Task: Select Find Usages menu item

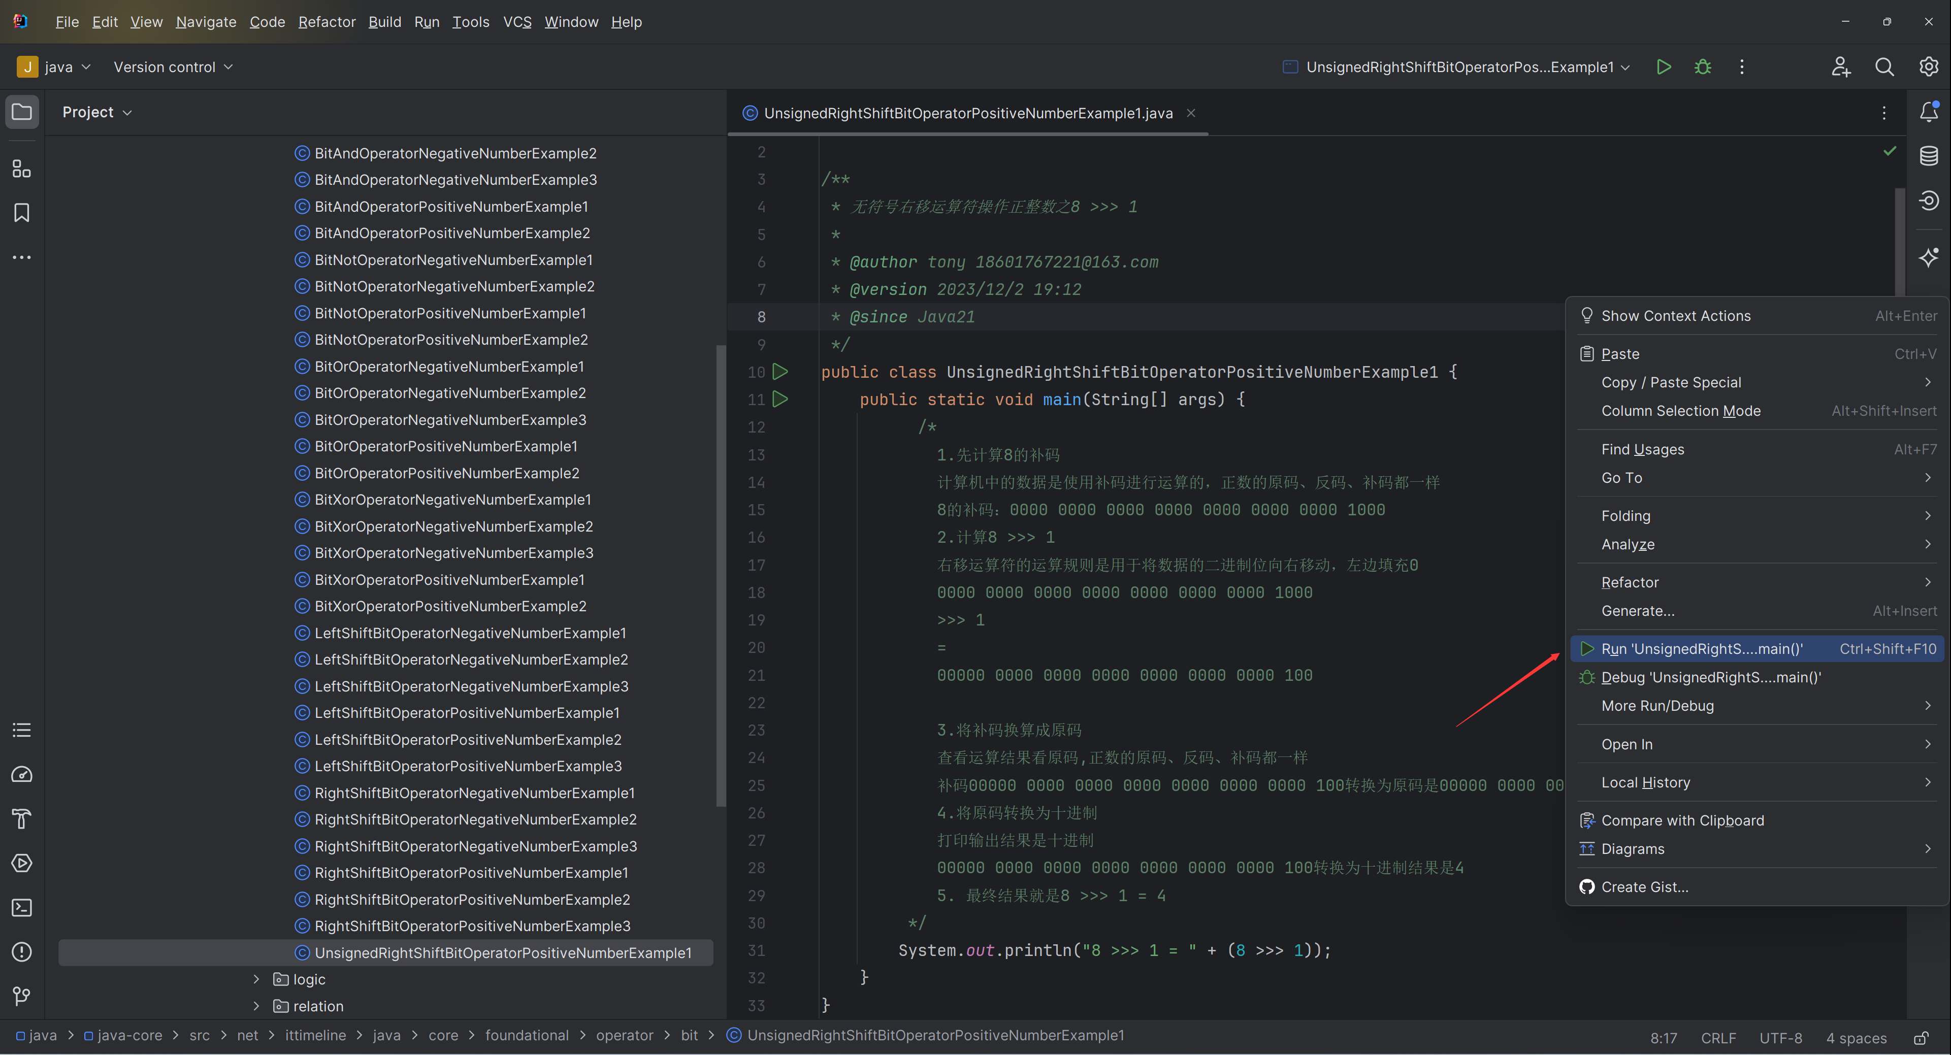Action: tap(1757, 449)
